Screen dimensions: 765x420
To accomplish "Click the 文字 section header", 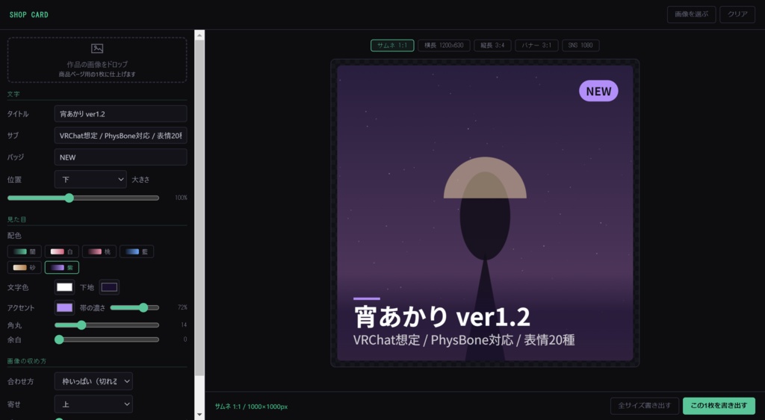I will (13, 94).
